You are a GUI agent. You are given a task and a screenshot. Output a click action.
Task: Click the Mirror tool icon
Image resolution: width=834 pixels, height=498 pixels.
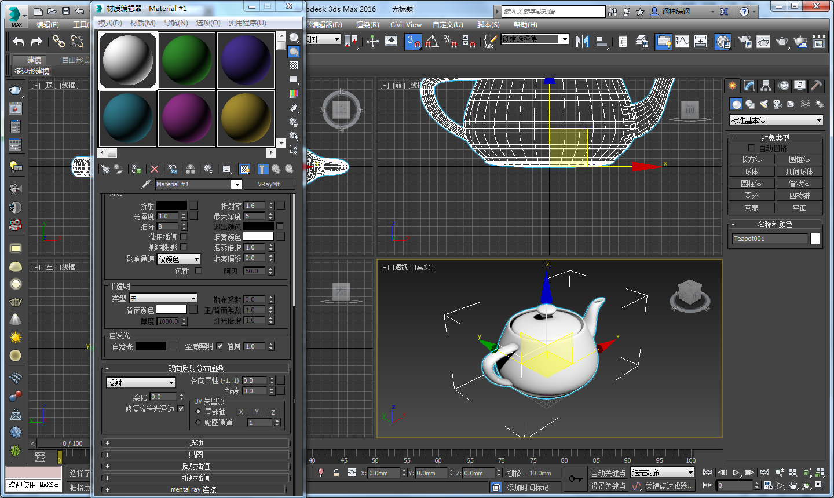[x=582, y=41]
